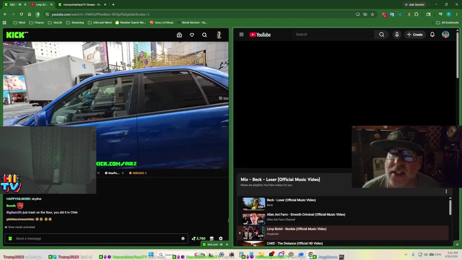Open chat identity badge beside message box
This screenshot has width=462, height=260.
coord(10,238)
